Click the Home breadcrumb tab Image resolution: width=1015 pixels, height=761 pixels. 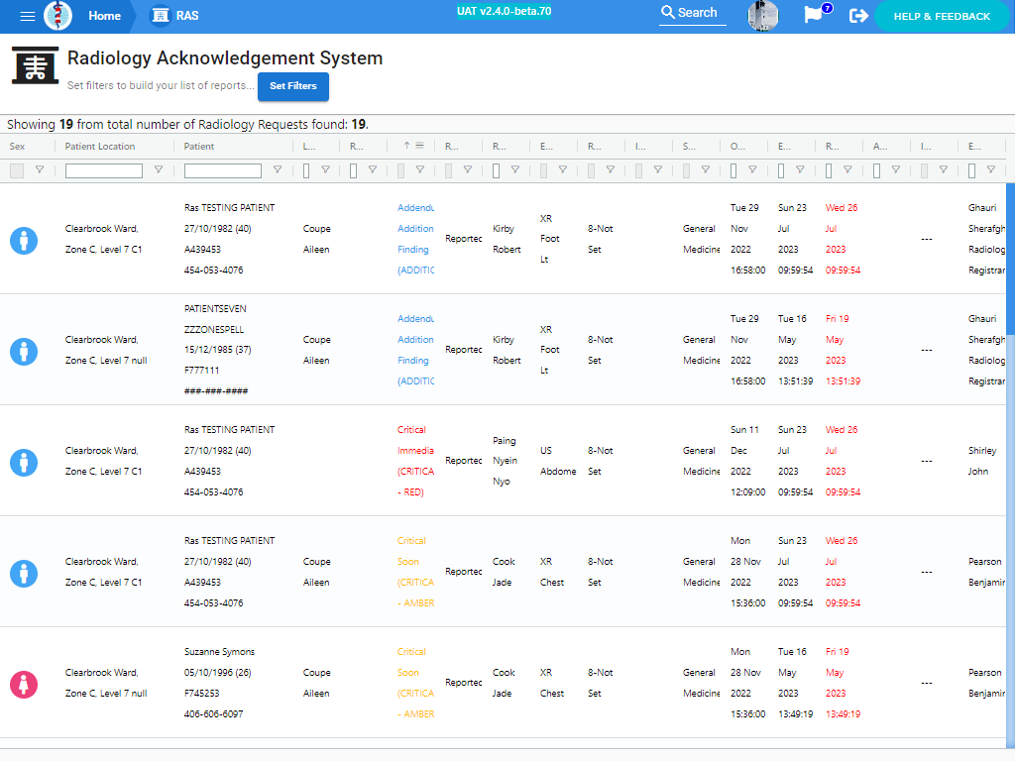pos(104,16)
